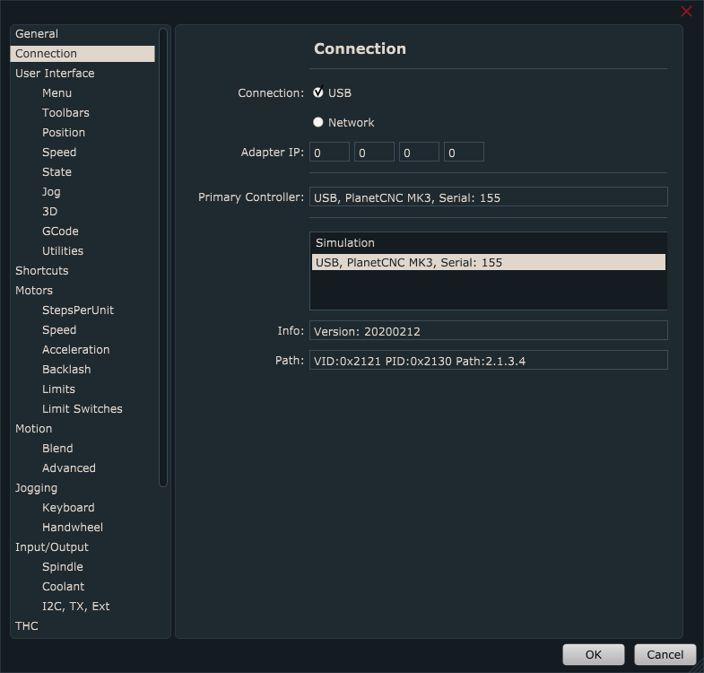Open the General settings category
Viewport: 704px width, 673px height.
37,34
